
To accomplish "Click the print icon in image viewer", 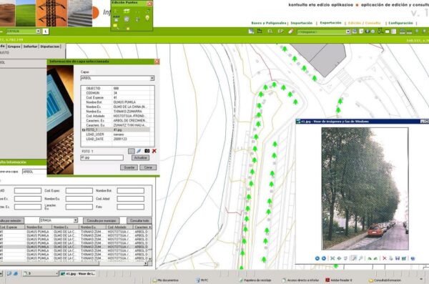I will click(391, 258).
